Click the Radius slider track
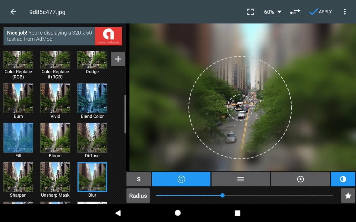This screenshot has width=356, height=222. click(244, 195)
